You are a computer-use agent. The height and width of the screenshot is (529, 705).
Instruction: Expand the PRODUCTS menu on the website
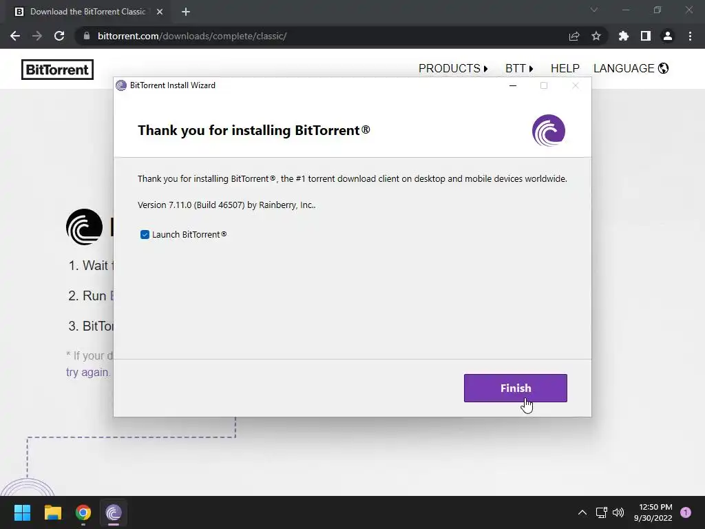point(453,68)
